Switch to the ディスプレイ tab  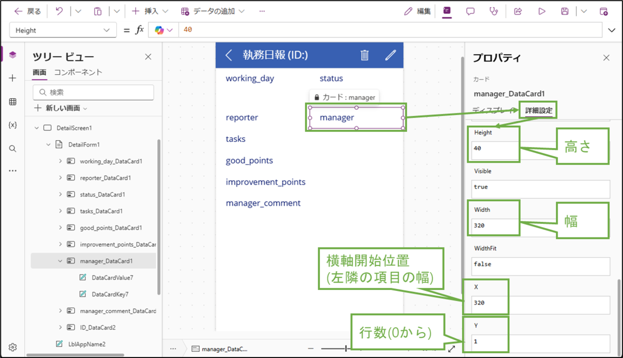(x=493, y=110)
